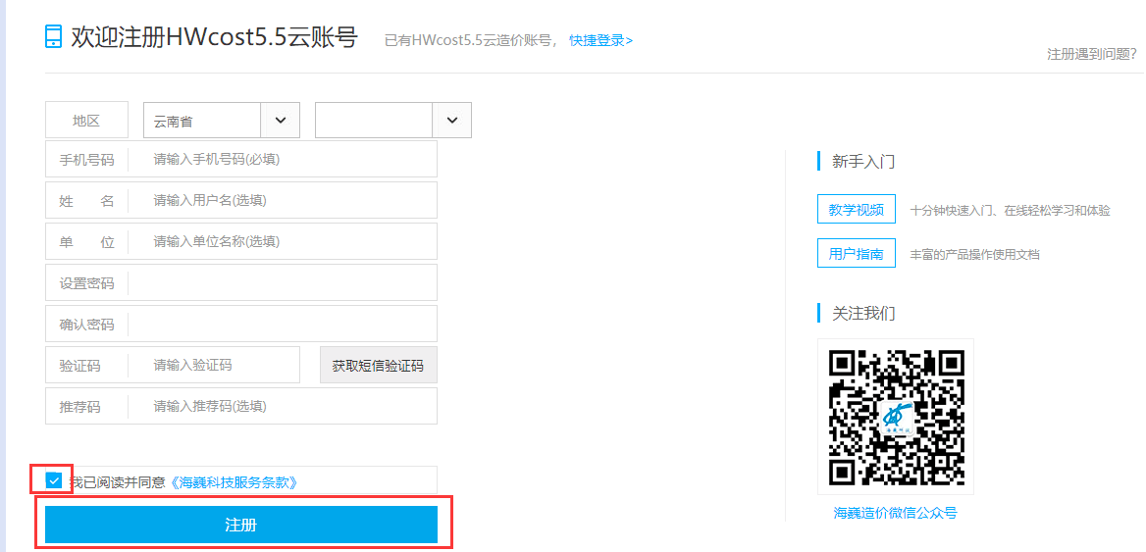Click text 十分钟快速入门、在线轻松学习和体验
The width and height of the screenshot is (1146, 552).
(1010, 211)
